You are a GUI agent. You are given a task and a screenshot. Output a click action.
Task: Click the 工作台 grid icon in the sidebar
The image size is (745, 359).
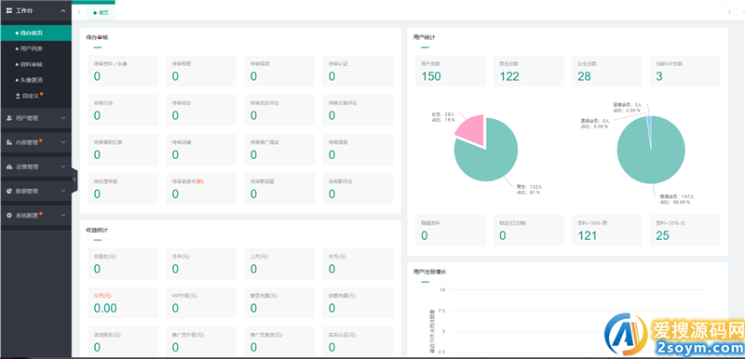(9, 10)
